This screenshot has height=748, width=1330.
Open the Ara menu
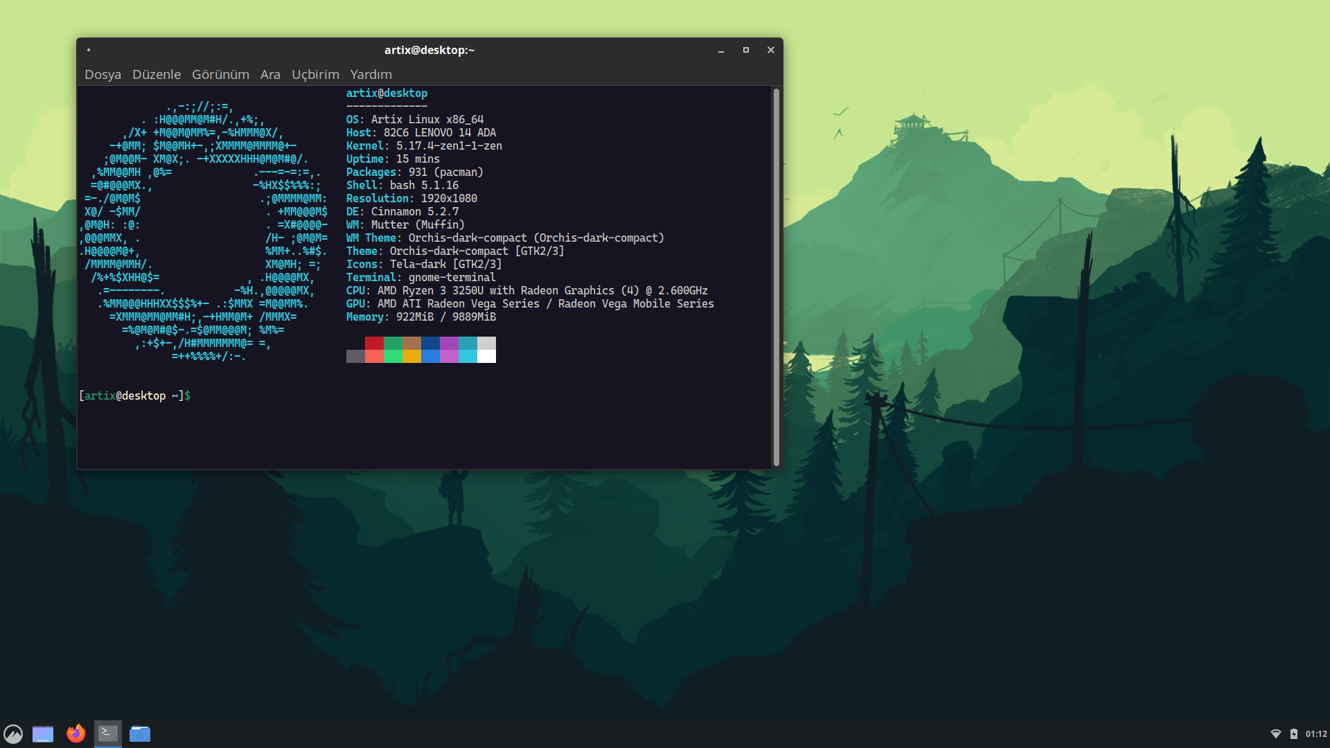click(270, 74)
